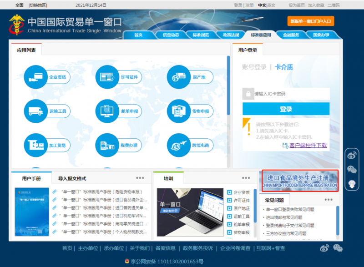Open more options dots in 用户手册 panel

click(x=140, y=178)
